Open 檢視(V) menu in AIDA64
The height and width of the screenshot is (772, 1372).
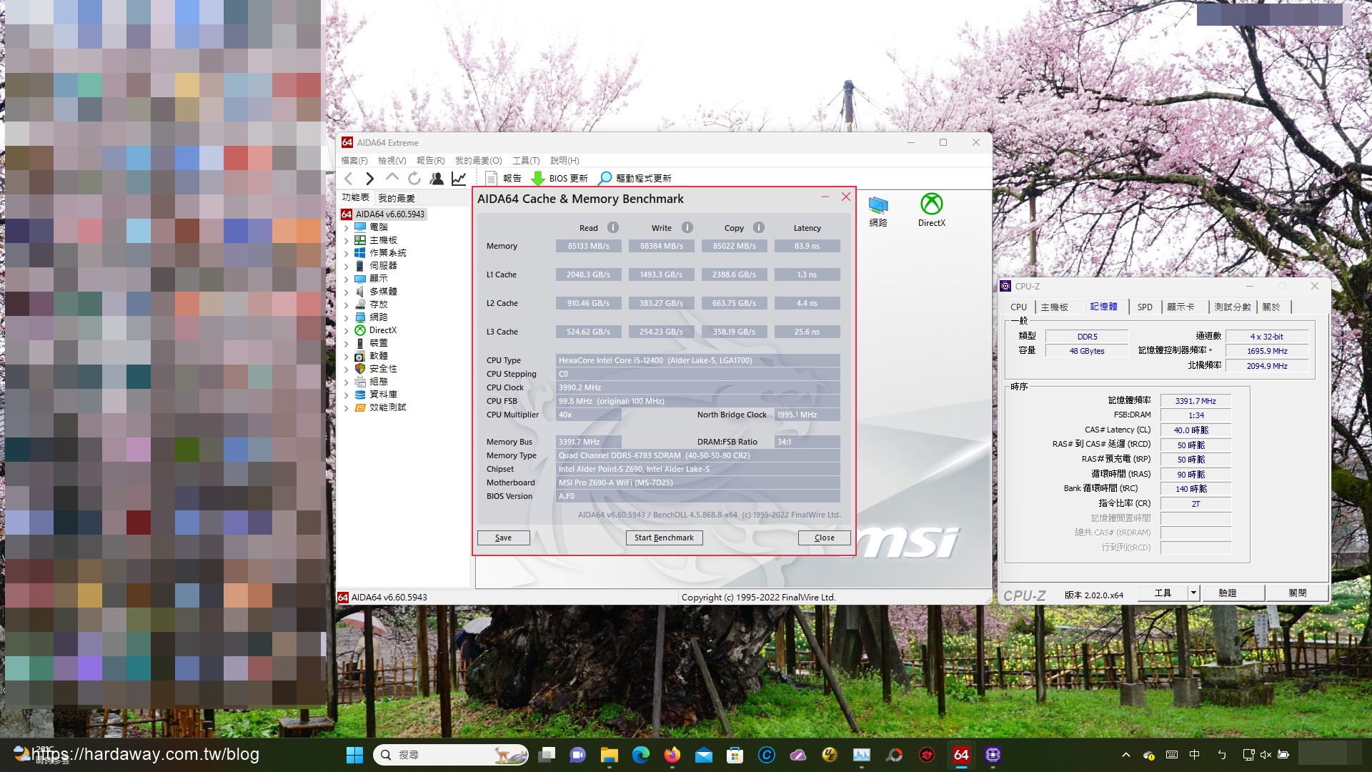point(392,161)
